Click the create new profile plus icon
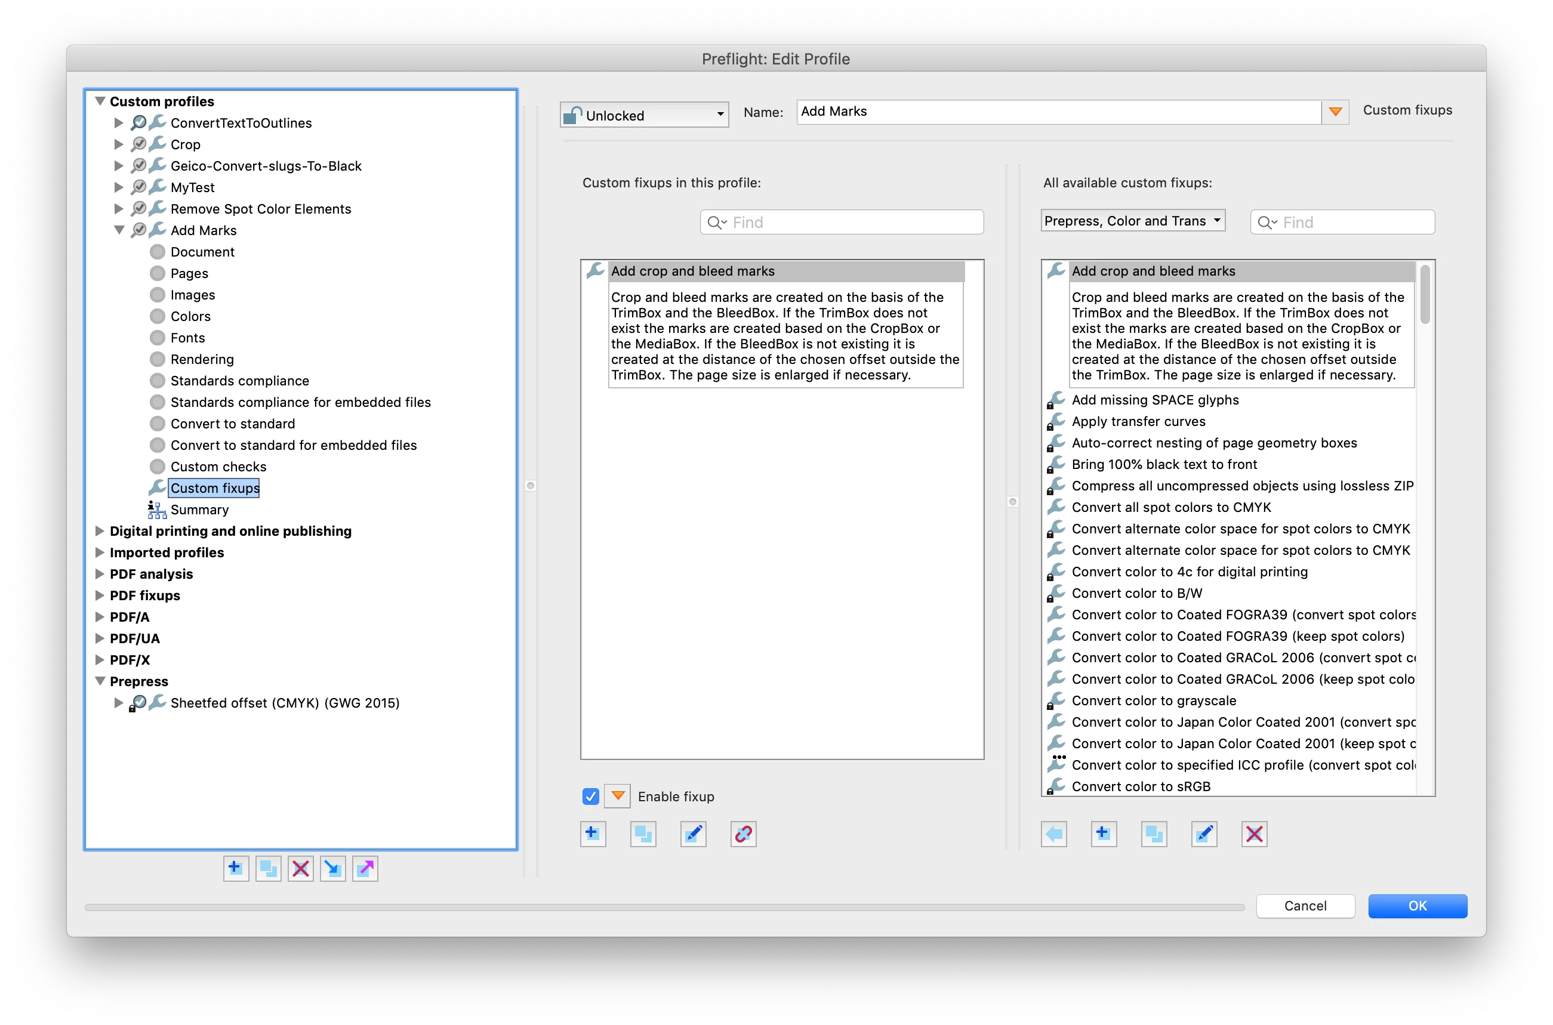Image resolution: width=1553 pixels, height=1025 pixels. pyautogui.click(x=235, y=869)
